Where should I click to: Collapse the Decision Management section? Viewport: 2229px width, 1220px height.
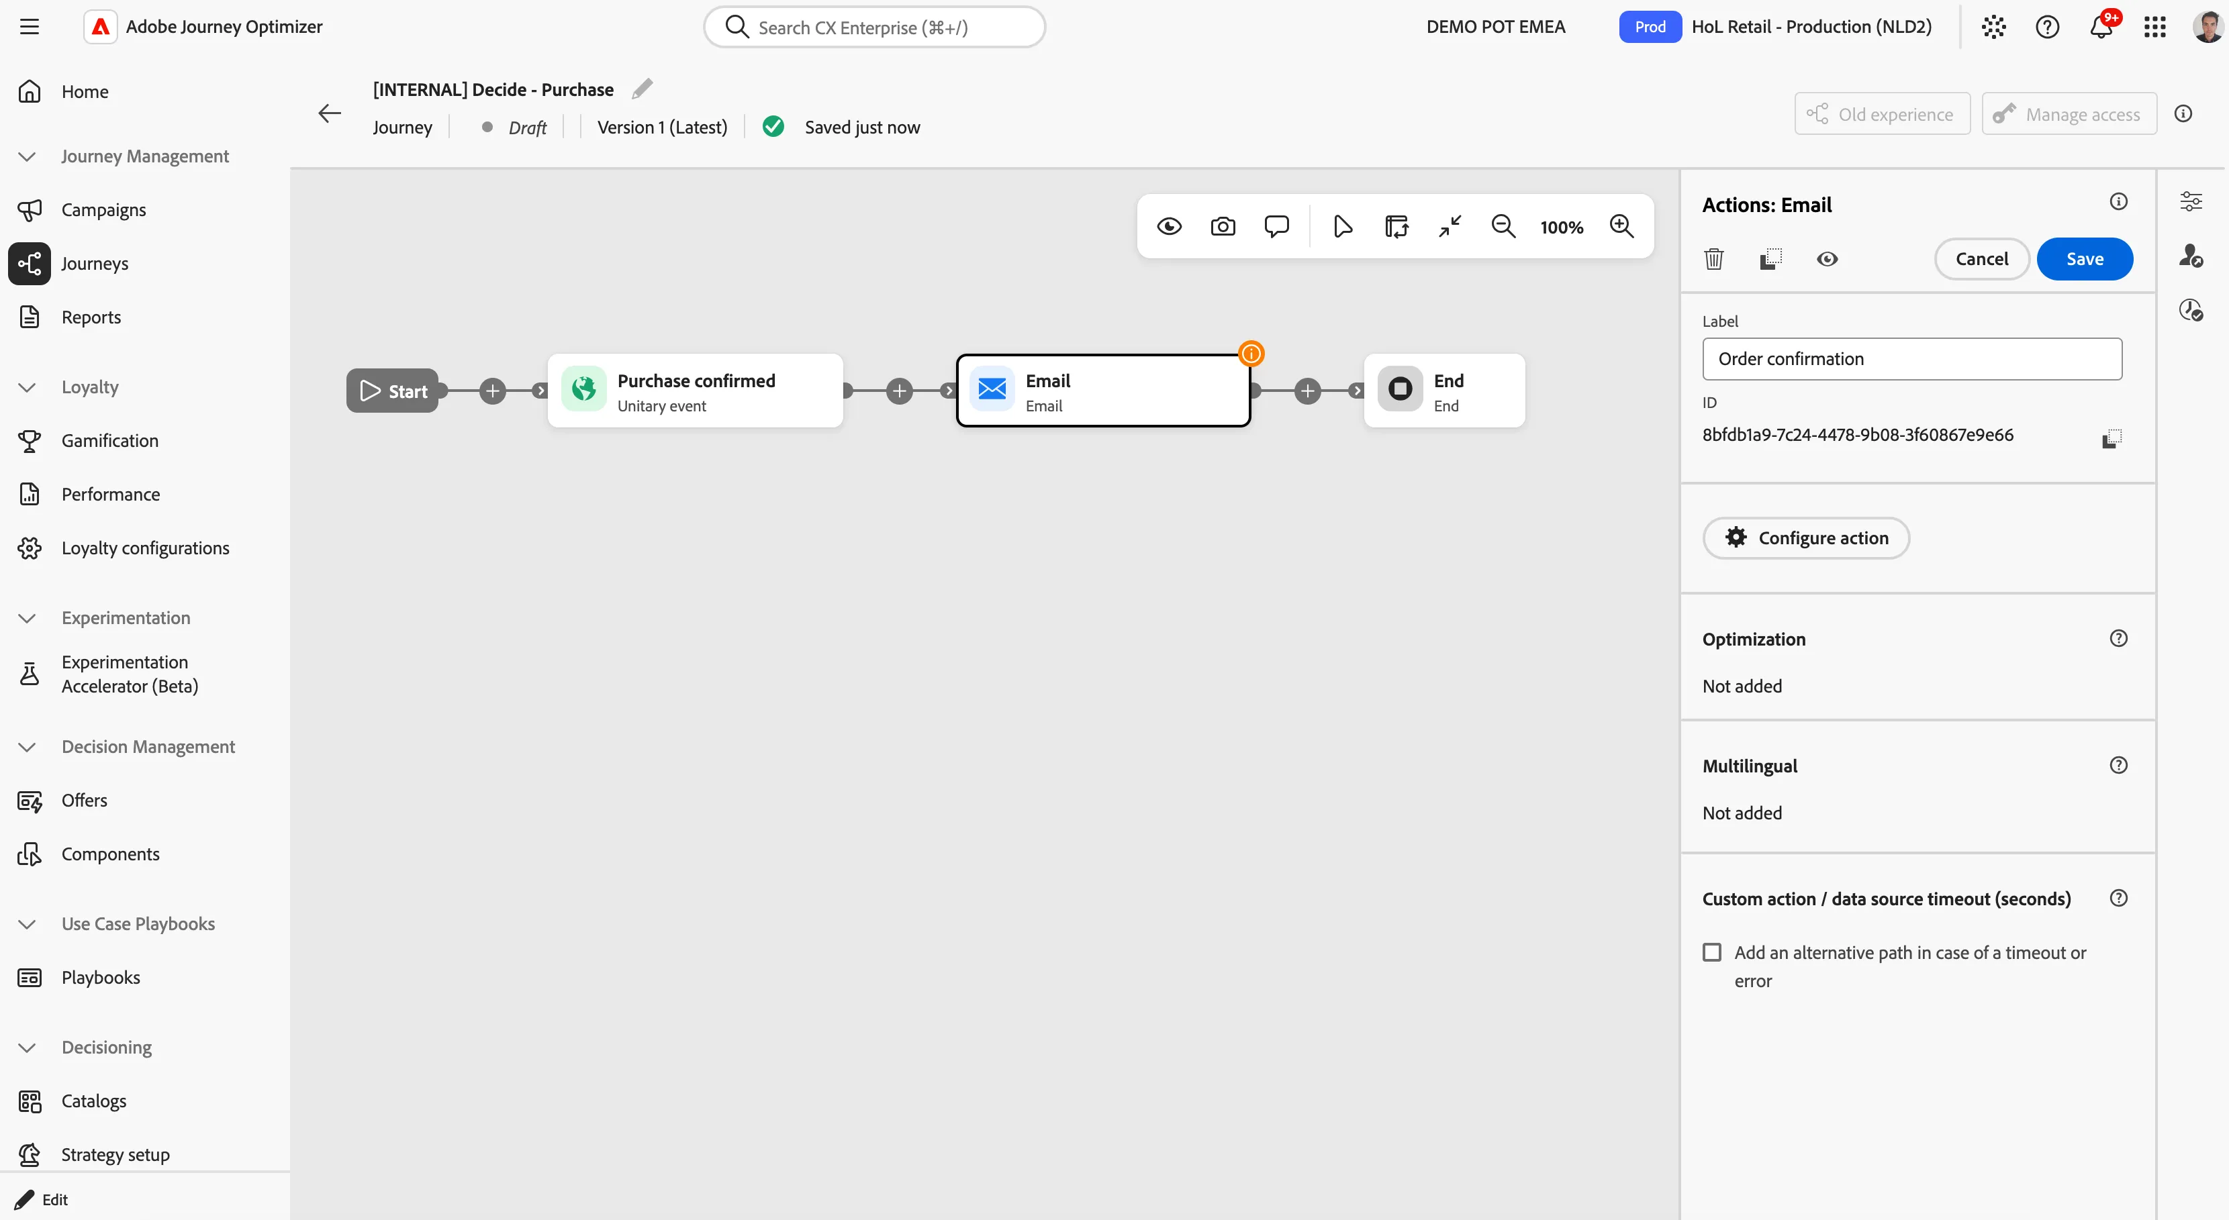[x=27, y=747]
